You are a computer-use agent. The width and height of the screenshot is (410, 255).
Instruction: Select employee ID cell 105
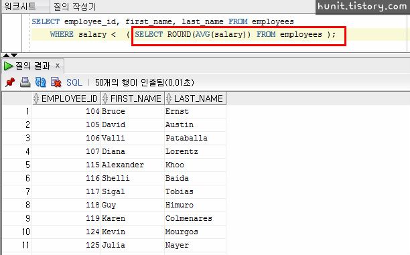66,124
